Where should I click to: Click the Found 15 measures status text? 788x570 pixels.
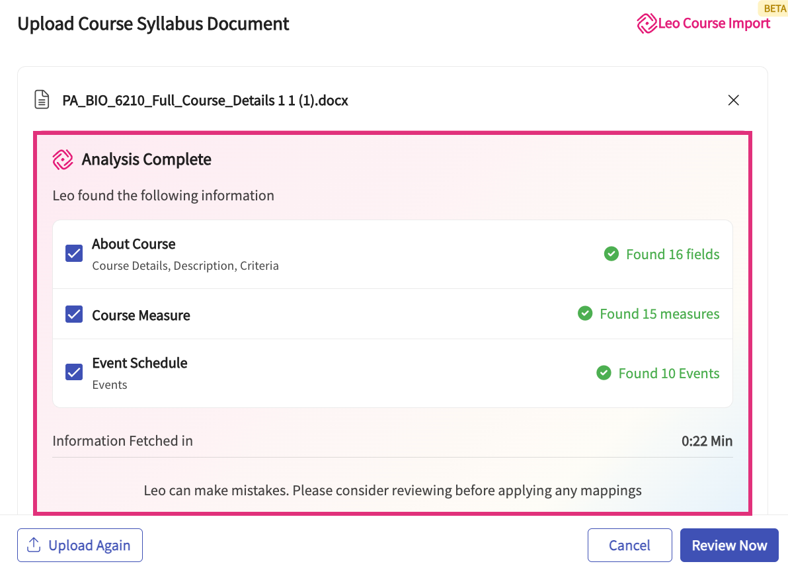coord(659,313)
